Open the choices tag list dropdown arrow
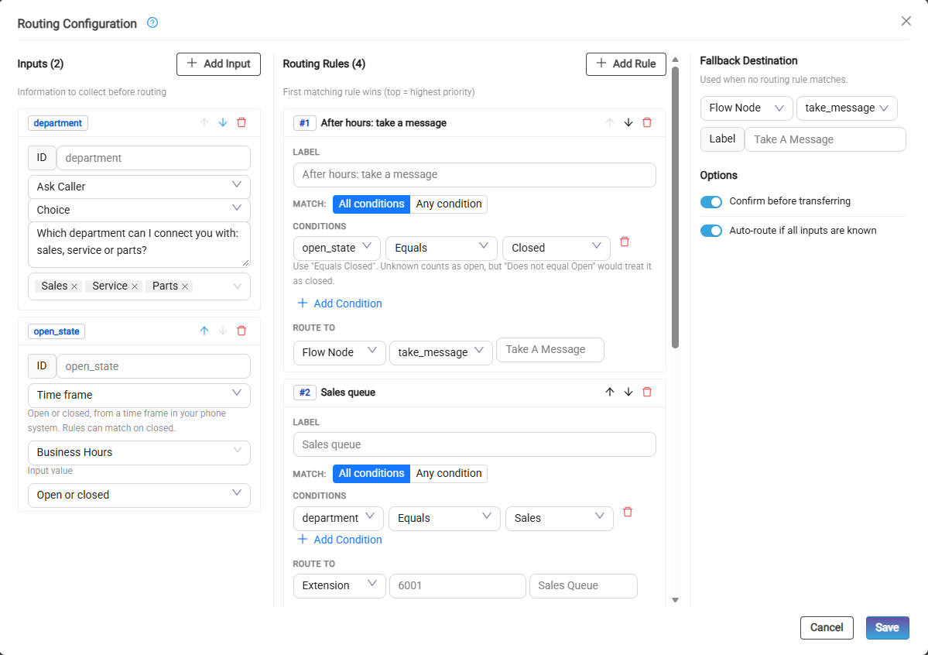 (238, 286)
